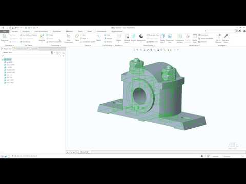Switch to the Analysis ribbon tab
This screenshot has width=246, height=184.
coord(26,32)
